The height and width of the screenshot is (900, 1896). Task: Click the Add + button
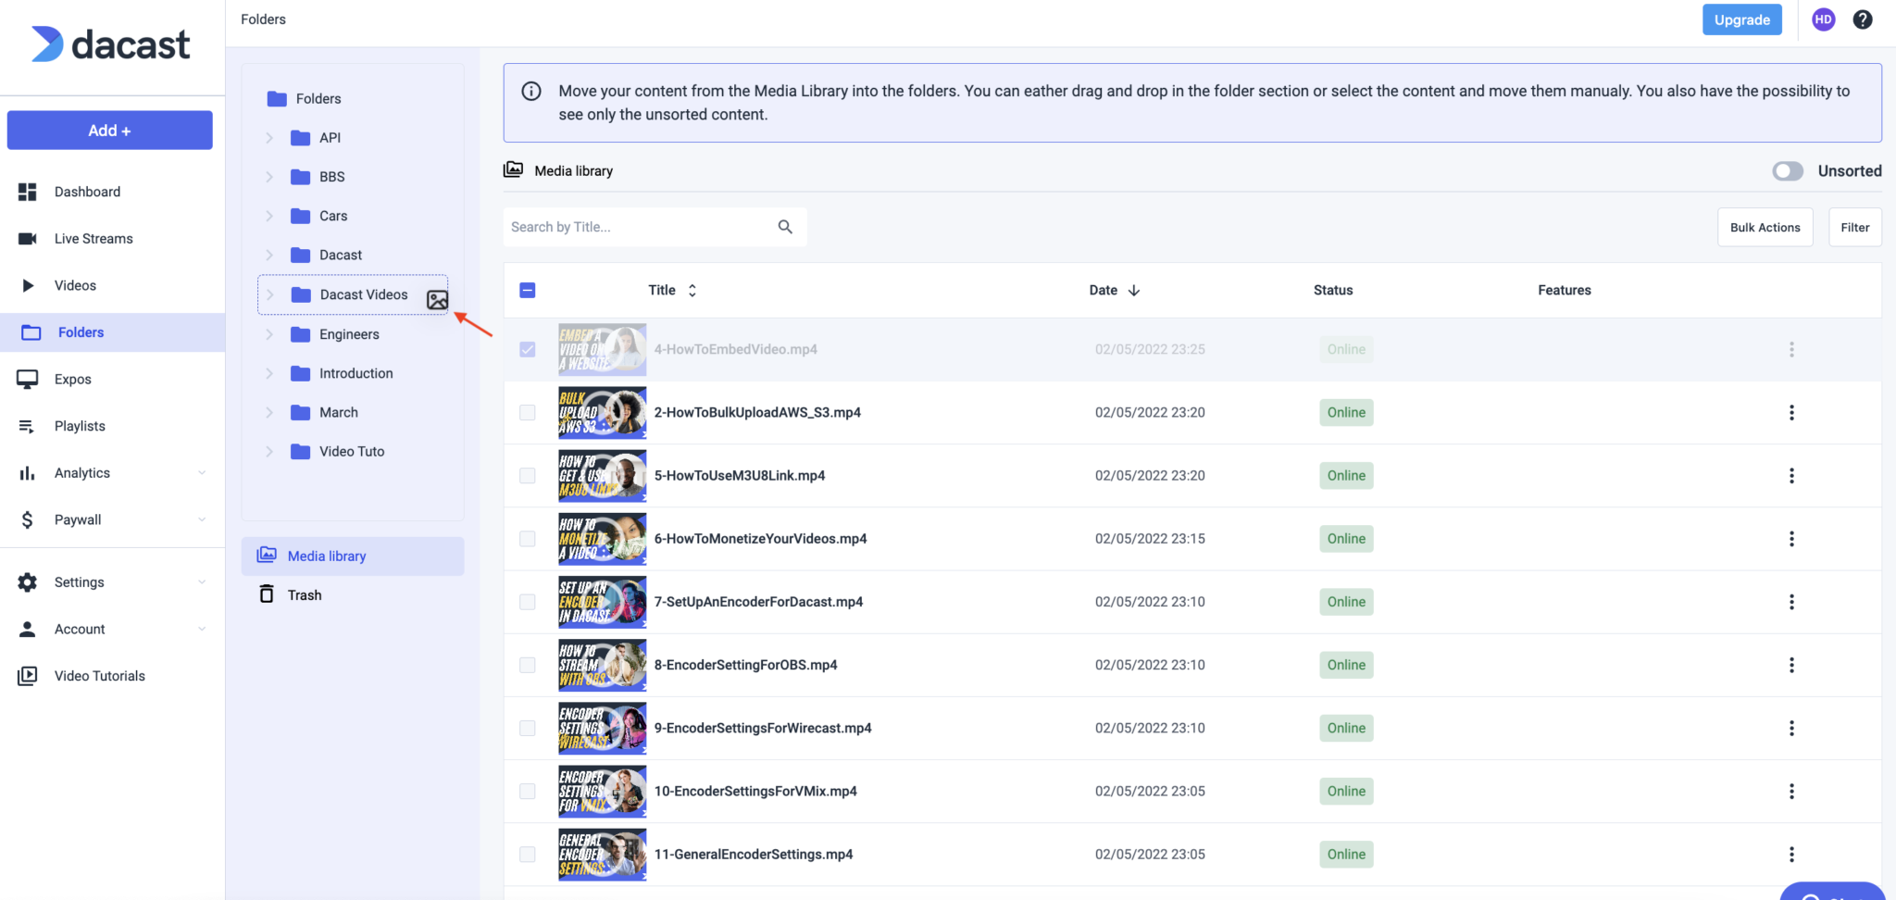click(110, 131)
